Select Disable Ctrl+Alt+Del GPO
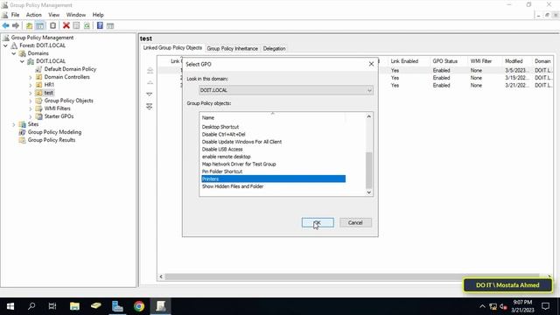 [224, 134]
